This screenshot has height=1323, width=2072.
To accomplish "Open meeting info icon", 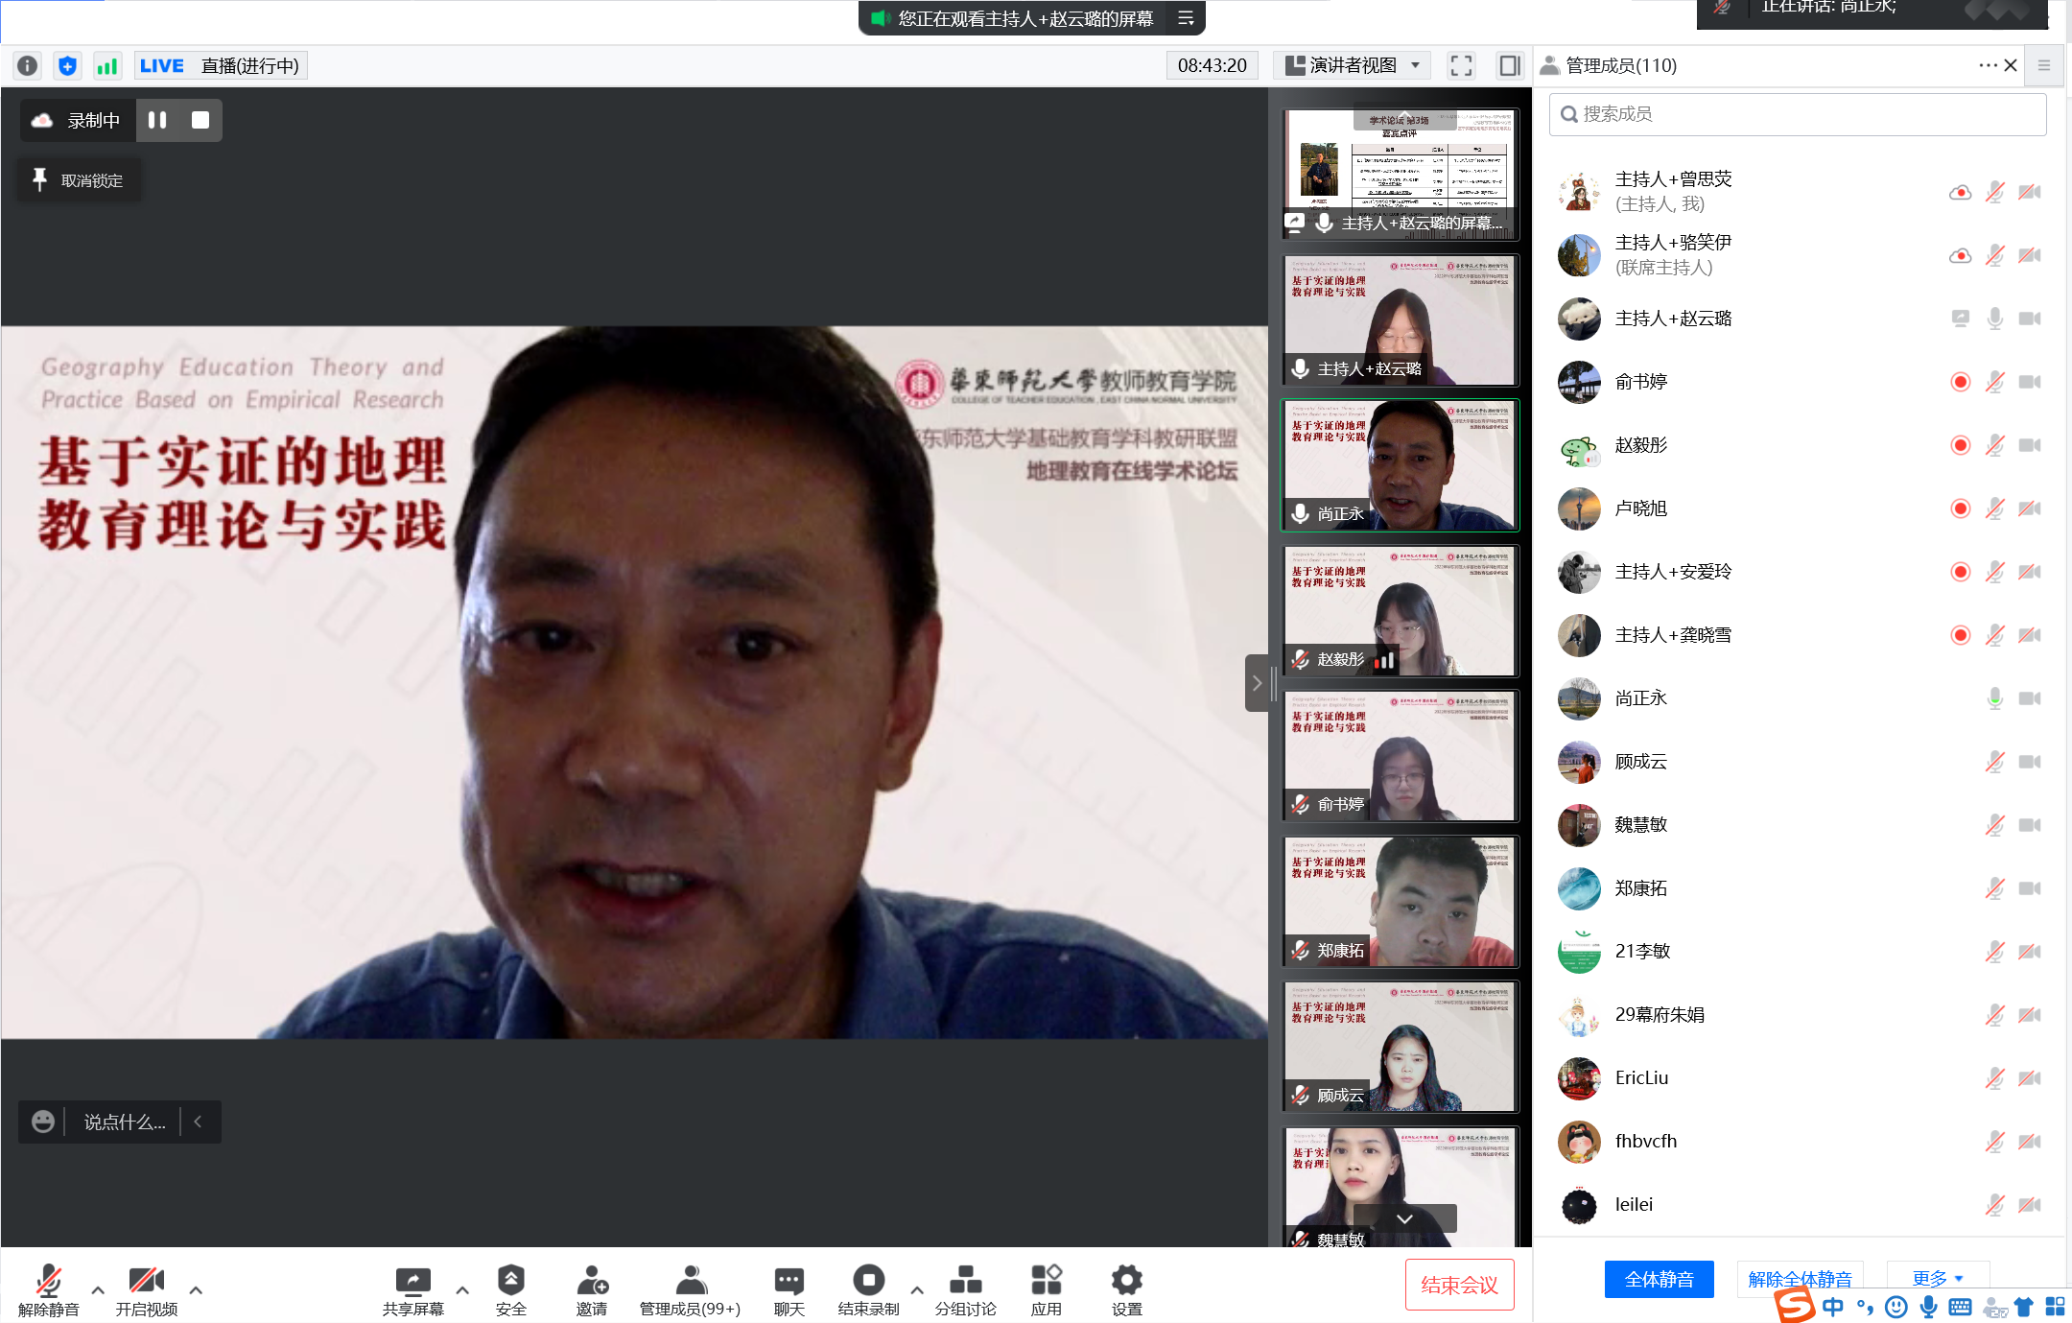I will (28, 65).
